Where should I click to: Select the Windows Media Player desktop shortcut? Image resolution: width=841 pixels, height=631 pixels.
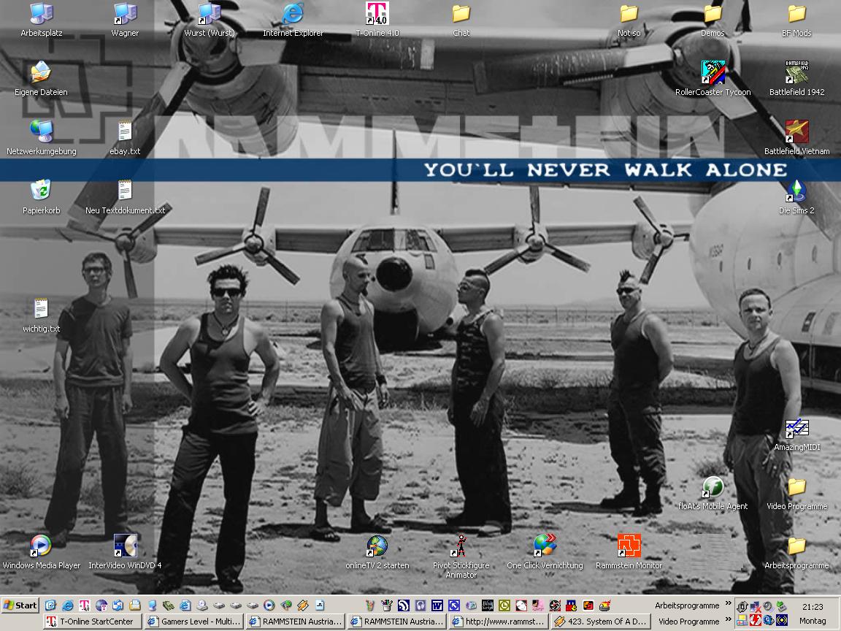point(42,553)
